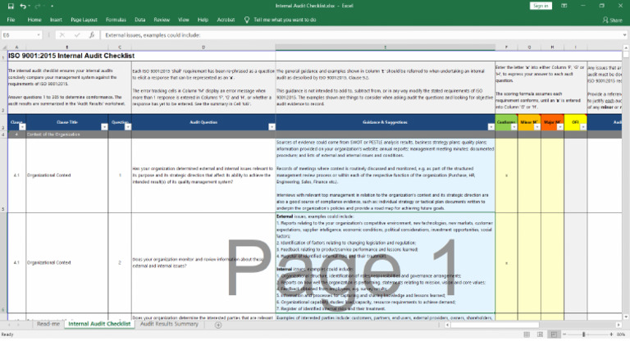Click the Tell me lightbulb icon
The image size is (630, 355).
click(x=247, y=20)
